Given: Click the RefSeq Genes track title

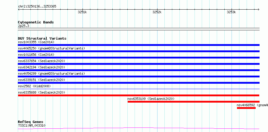Looking at the screenshot, I should coord(30,122).
